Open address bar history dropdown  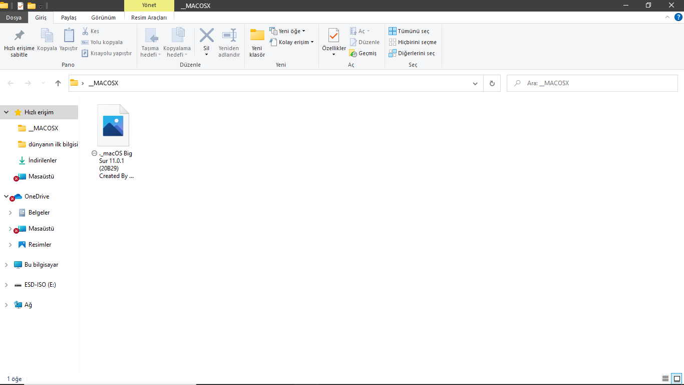tap(475, 84)
